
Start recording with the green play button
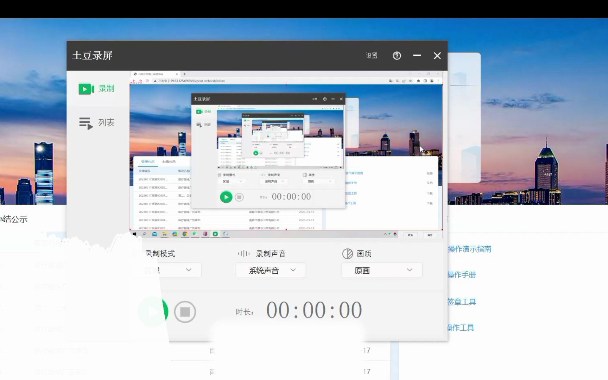[153, 311]
